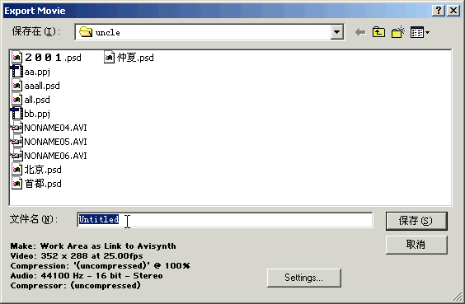Image resolution: width=465 pixels, height=304 pixels.
Task: Click the all.psd file icon
Action: click(x=17, y=100)
